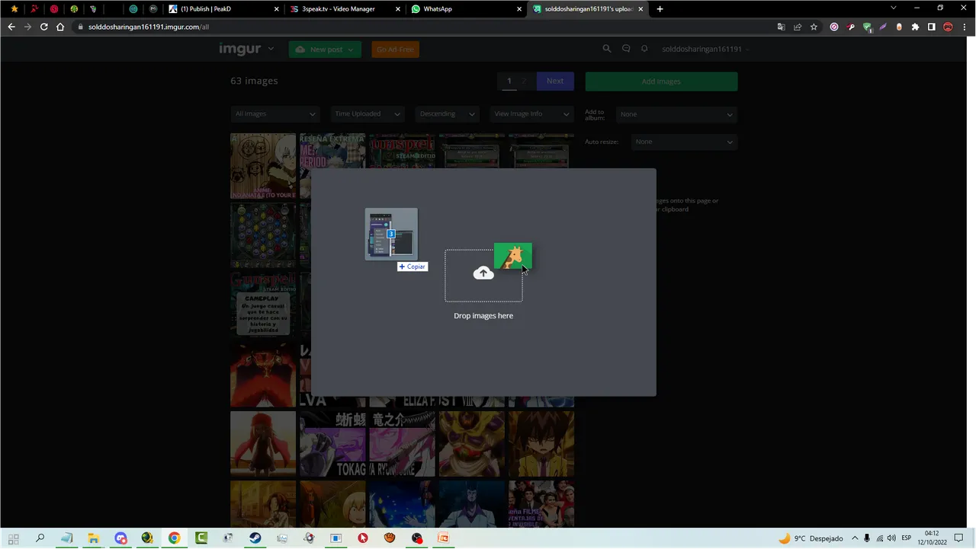Viewport: 976px width, 549px height.
Task: Click the New post button
Action: (325, 49)
